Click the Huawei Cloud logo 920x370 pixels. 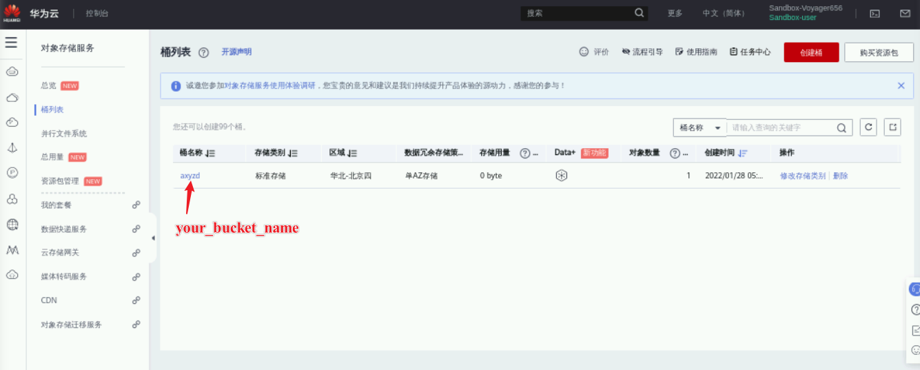(x=12, y=12)
